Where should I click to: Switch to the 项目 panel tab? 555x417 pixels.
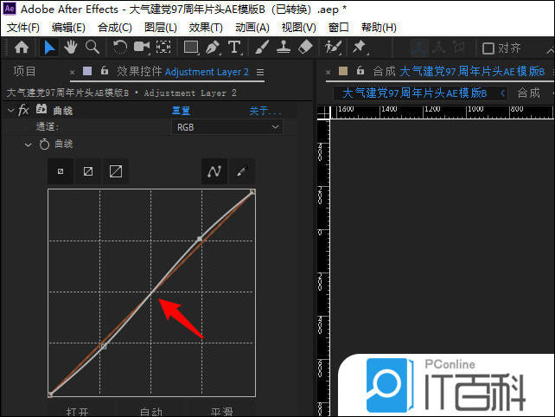[24, 71]
